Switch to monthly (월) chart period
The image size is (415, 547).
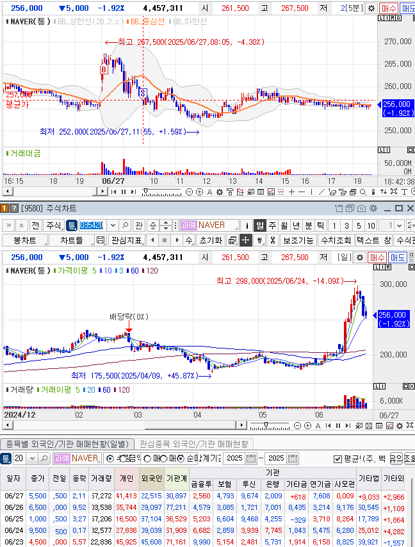[284, 225]
